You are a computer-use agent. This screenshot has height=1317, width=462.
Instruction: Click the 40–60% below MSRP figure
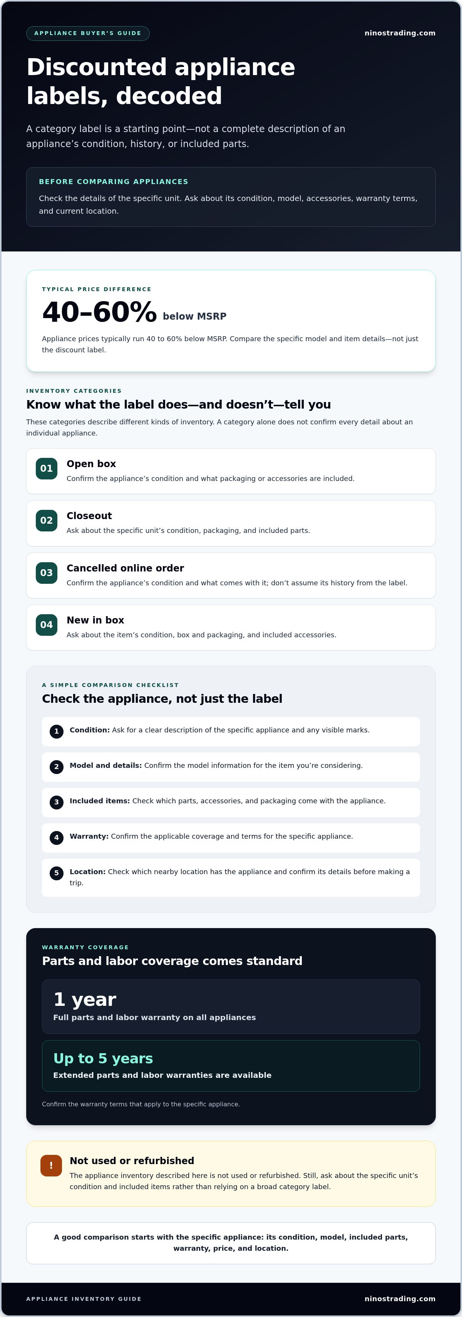tap(134, 312)
